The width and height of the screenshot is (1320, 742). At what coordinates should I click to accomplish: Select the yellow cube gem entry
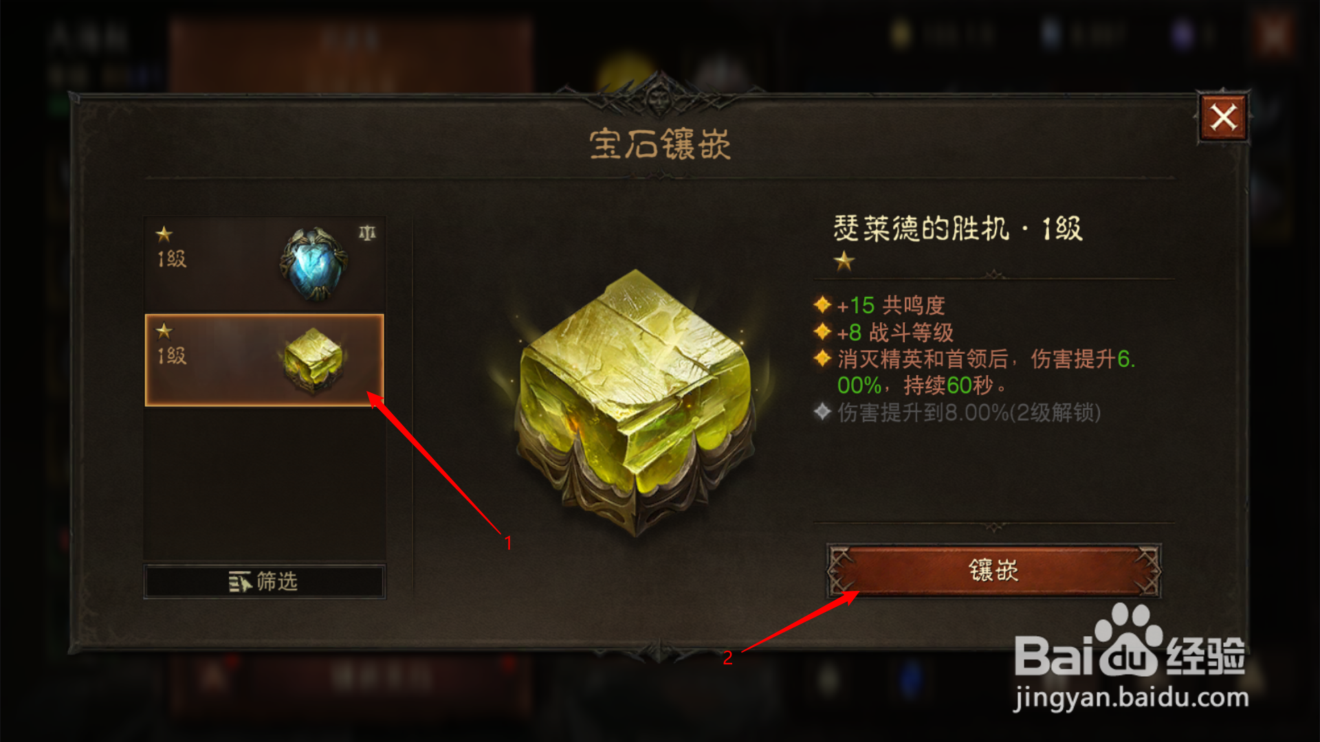264,360
